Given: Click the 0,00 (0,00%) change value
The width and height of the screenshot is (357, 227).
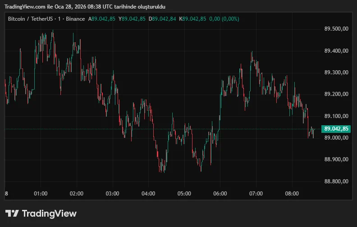Looking at the screenshot, I should point(224,19).
